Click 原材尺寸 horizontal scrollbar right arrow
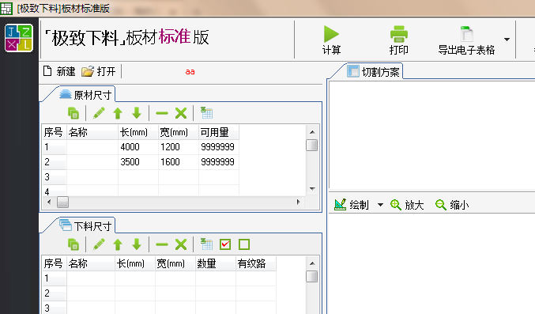Viewport: 535px width, 314px height. (x=299, y=202)
